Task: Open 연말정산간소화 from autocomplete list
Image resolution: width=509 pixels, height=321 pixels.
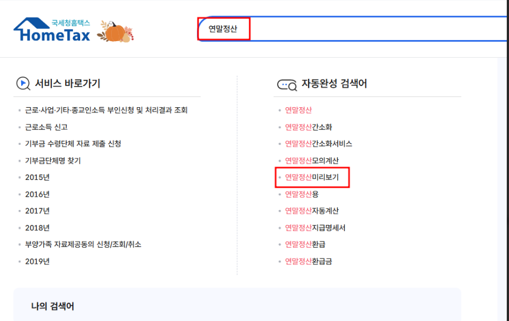Action: [x=309, y=128]
